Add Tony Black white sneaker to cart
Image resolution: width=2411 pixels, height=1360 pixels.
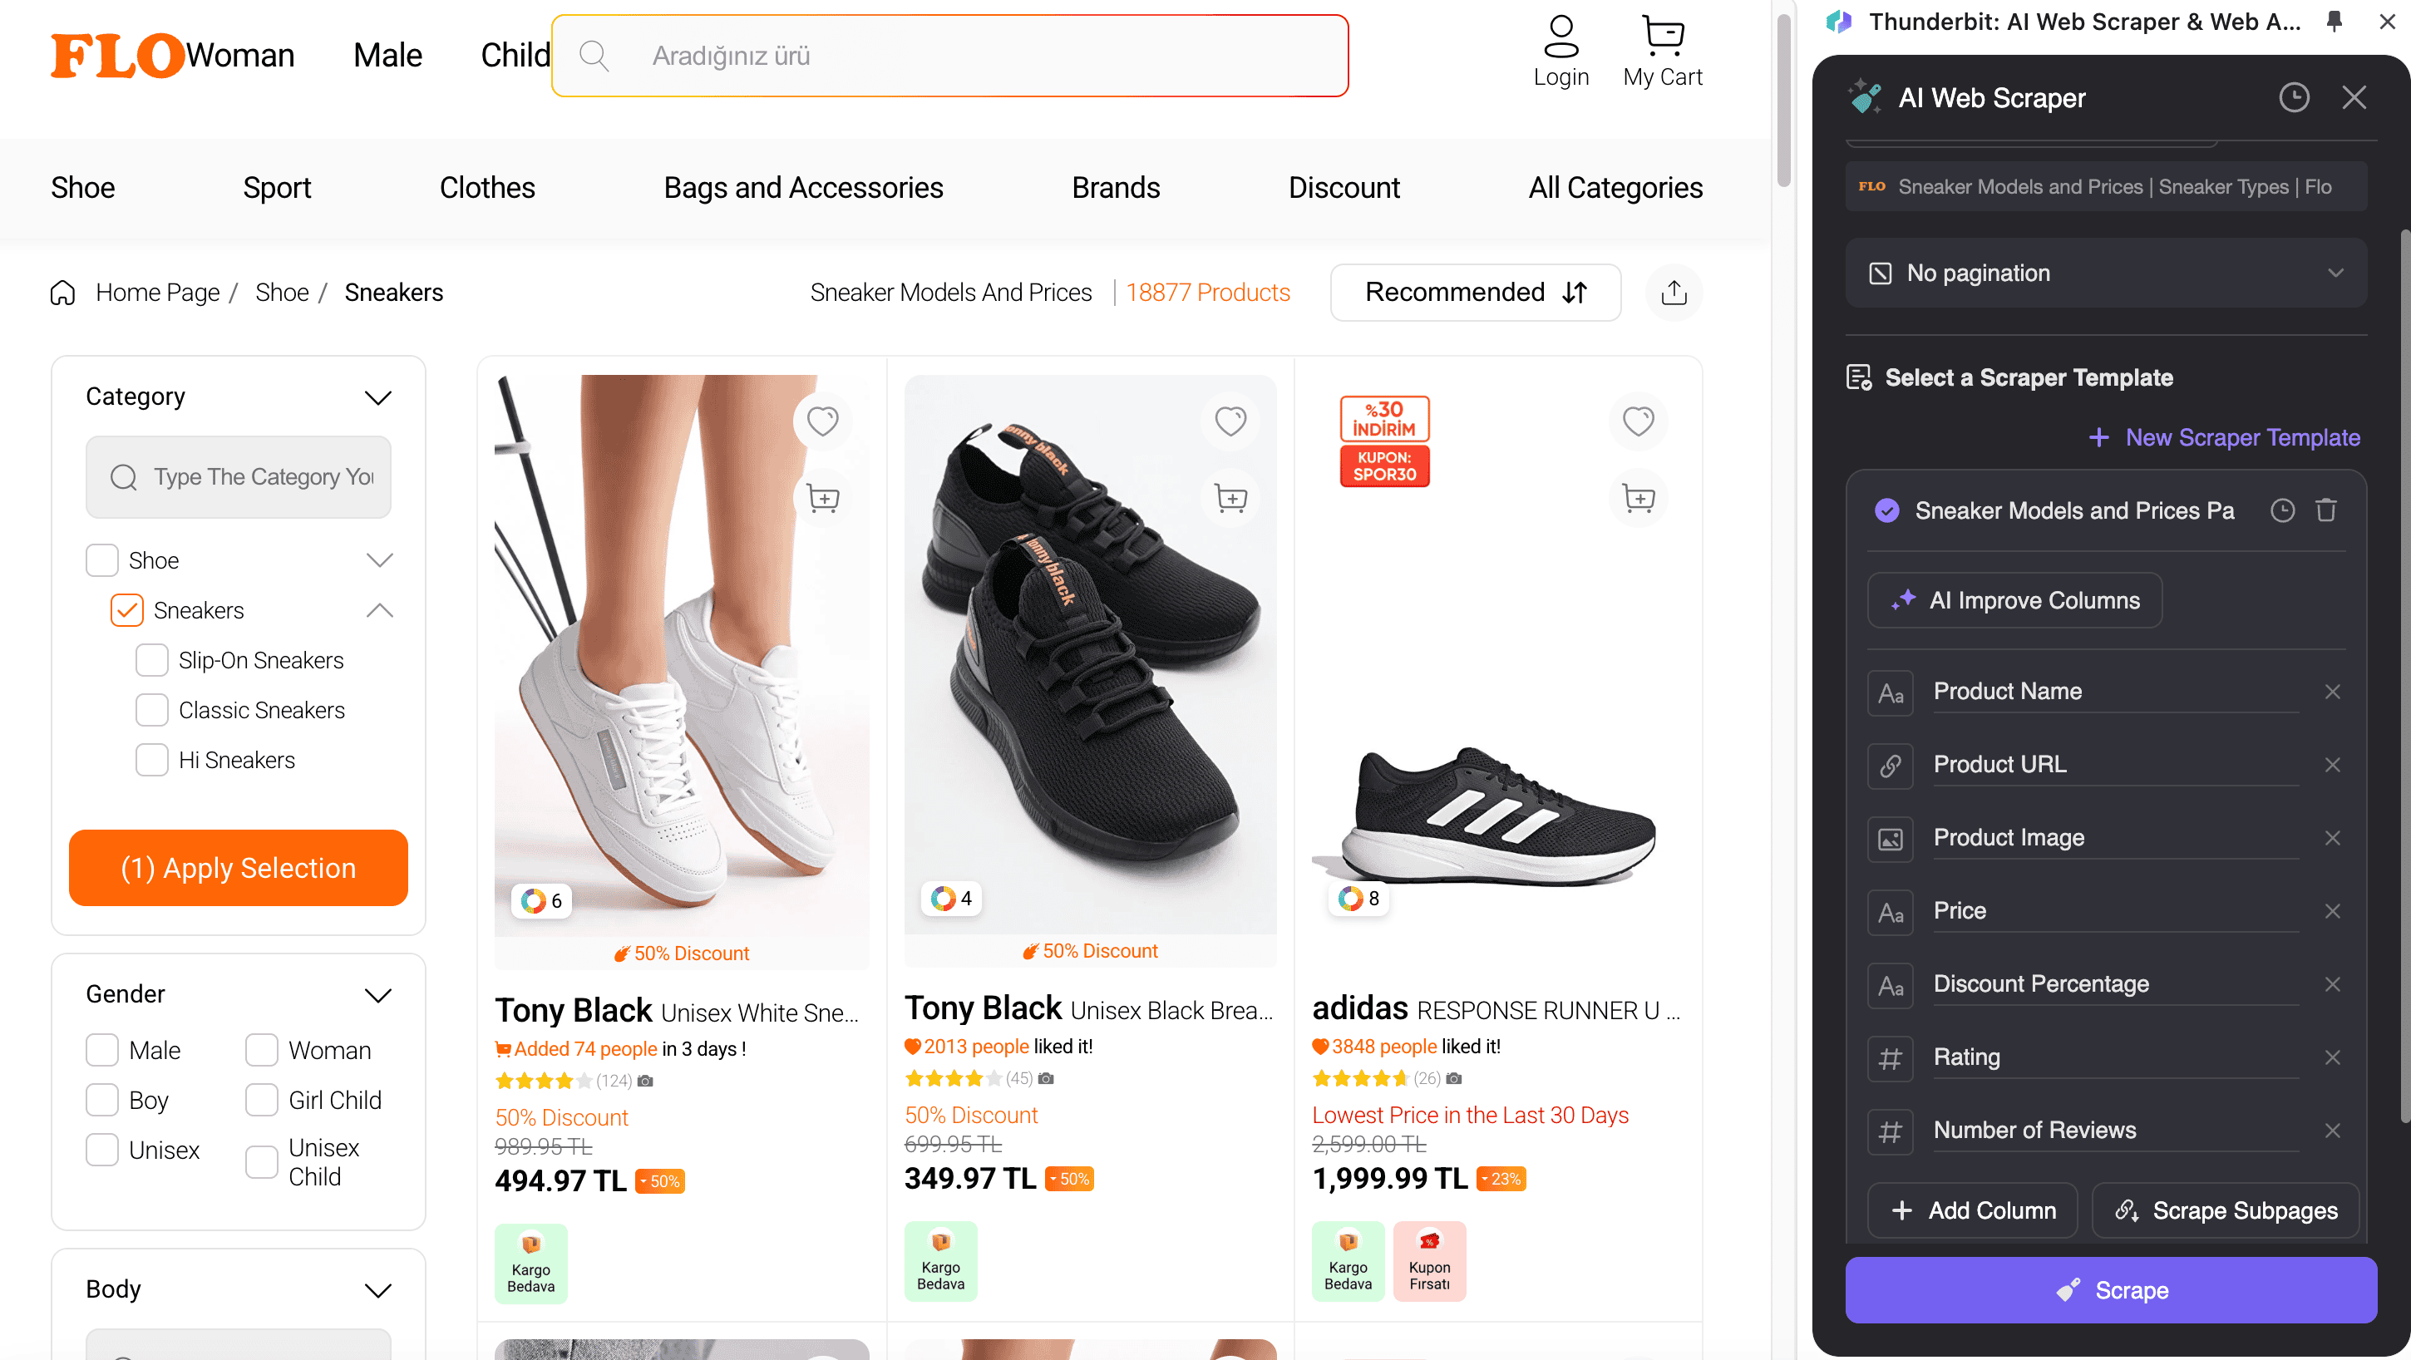point(823,498)
